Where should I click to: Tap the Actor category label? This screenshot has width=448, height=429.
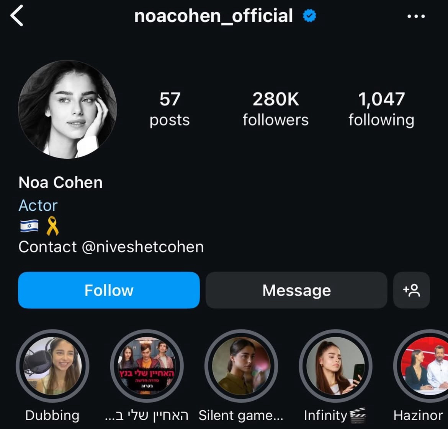38,205
